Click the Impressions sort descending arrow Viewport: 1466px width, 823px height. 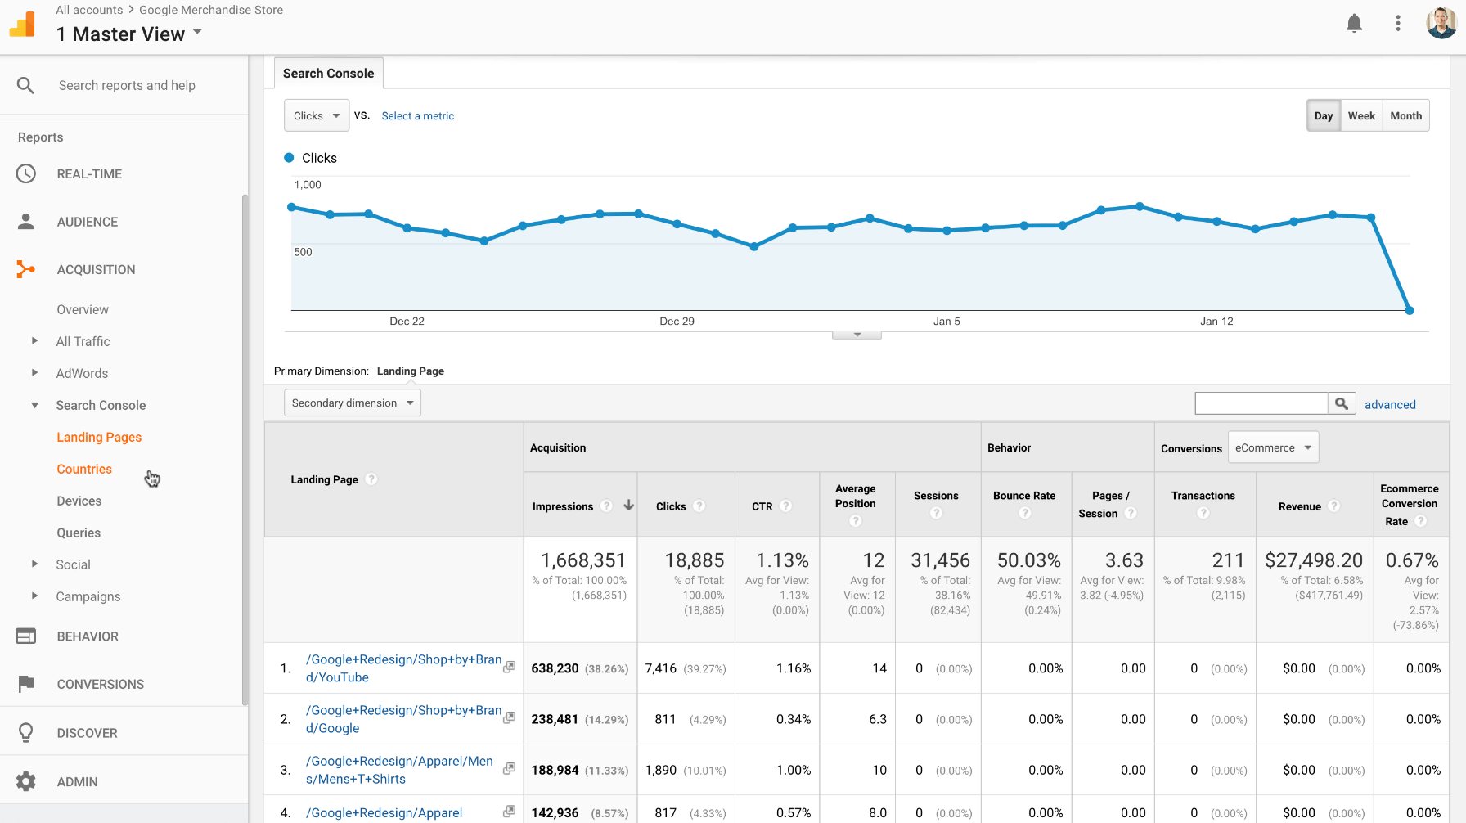pyautogui.click(x=628, y=506)
